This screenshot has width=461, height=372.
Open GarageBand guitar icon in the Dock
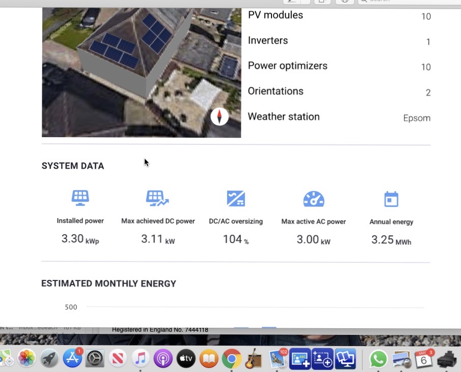[254, 358]
